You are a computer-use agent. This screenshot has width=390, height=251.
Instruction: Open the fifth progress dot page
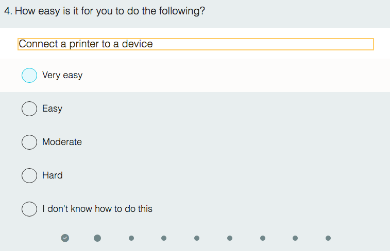click(197, 238)
